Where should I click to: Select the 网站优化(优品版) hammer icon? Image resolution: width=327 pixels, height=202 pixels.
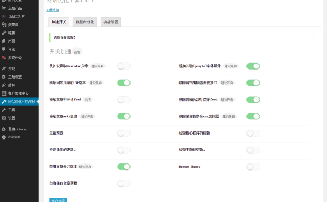pos(4,102)
